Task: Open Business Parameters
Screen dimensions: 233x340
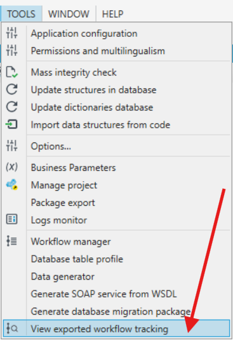Action: [117, 168]
